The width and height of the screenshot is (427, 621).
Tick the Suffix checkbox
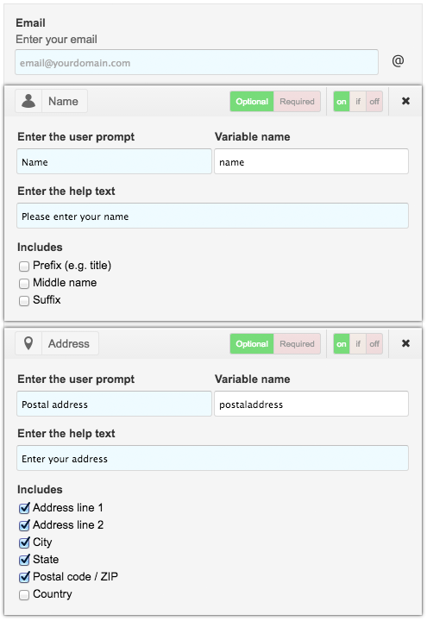24,301
